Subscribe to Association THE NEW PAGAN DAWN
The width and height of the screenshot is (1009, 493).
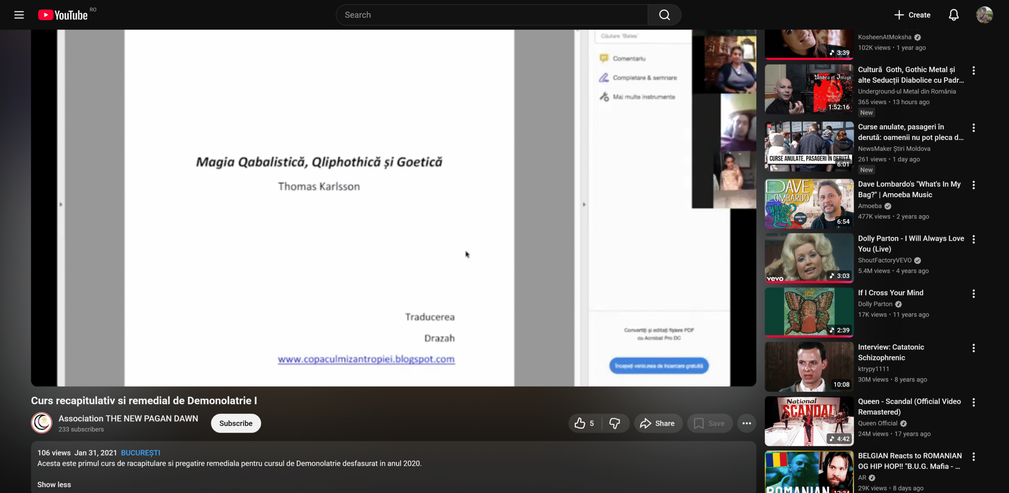click(x=236, y=423)
